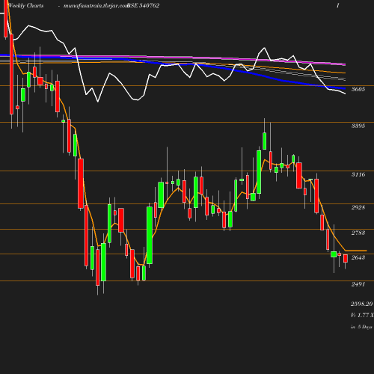Image resolution: width=374 pixels, height=374 pixels.
Task: Click the 2643 price level label
Action: (358, 257)
